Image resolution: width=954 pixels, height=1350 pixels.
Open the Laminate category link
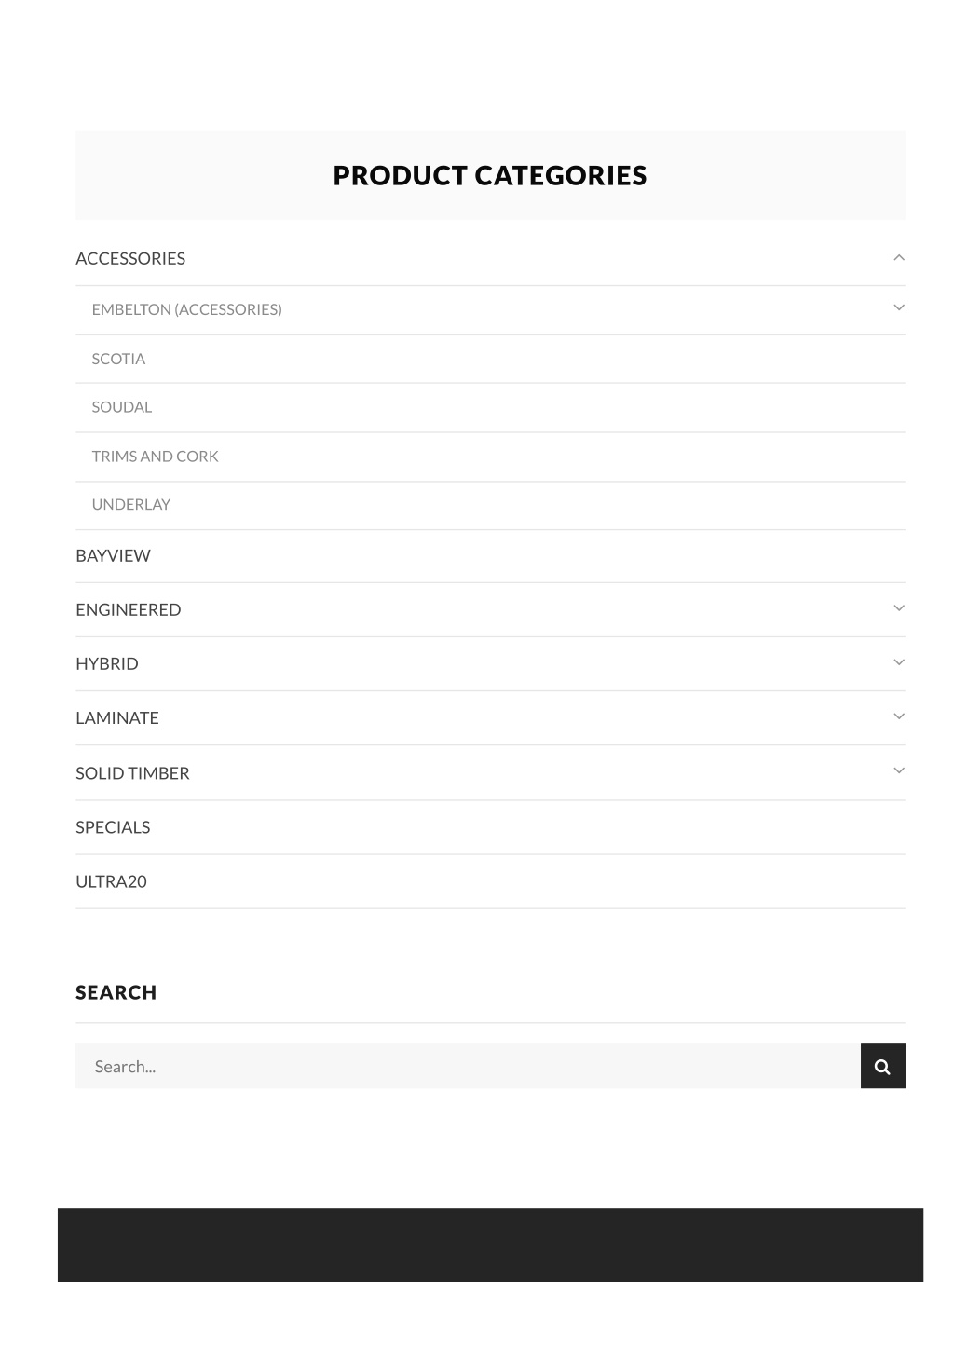(x=116, y=717)
